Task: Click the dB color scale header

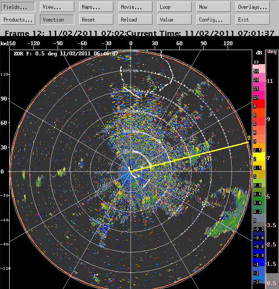Action: tap(259, 53)
